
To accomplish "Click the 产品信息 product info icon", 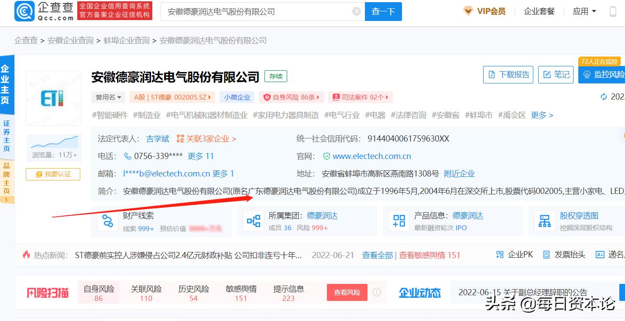I will [398, 221].
